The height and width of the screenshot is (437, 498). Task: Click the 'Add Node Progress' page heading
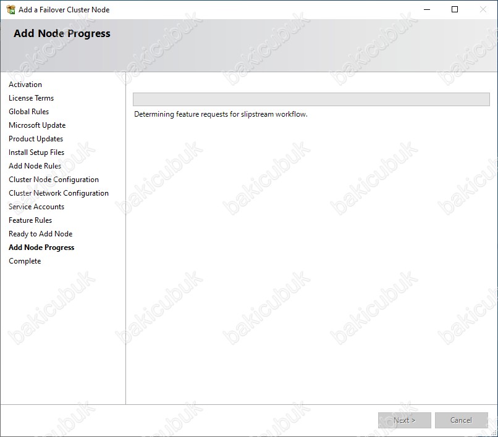62,34
